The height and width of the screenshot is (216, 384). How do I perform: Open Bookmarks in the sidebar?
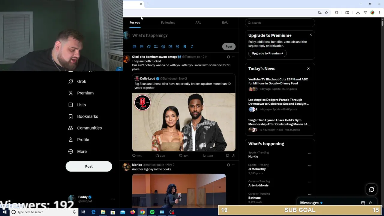click(x=83, y=116)
